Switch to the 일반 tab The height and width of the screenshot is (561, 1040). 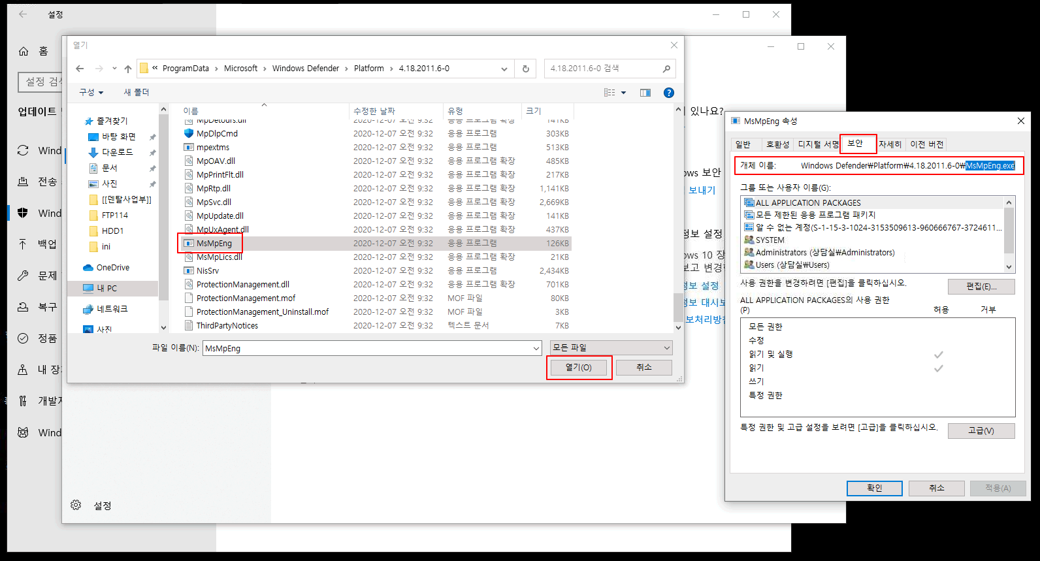pyautogui.click(x=743, y=144)
